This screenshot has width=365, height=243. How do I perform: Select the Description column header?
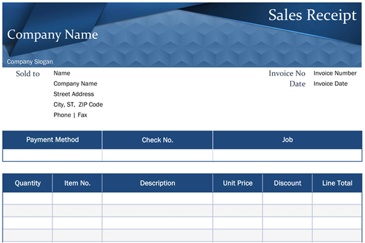tap(157, 183)
